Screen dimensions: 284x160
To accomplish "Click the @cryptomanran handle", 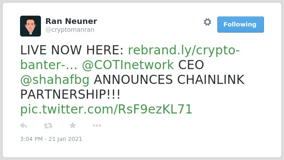I will [70, 30].
